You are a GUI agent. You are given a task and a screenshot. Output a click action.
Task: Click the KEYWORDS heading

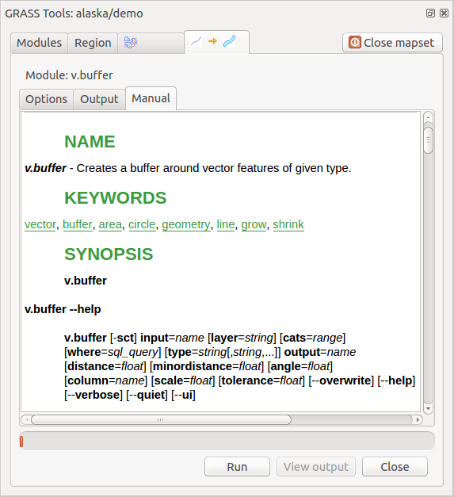[116, 198]
